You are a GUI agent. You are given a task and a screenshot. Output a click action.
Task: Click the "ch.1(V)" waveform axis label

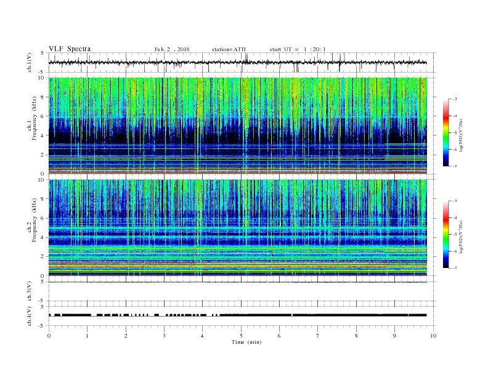click(29, 62)
